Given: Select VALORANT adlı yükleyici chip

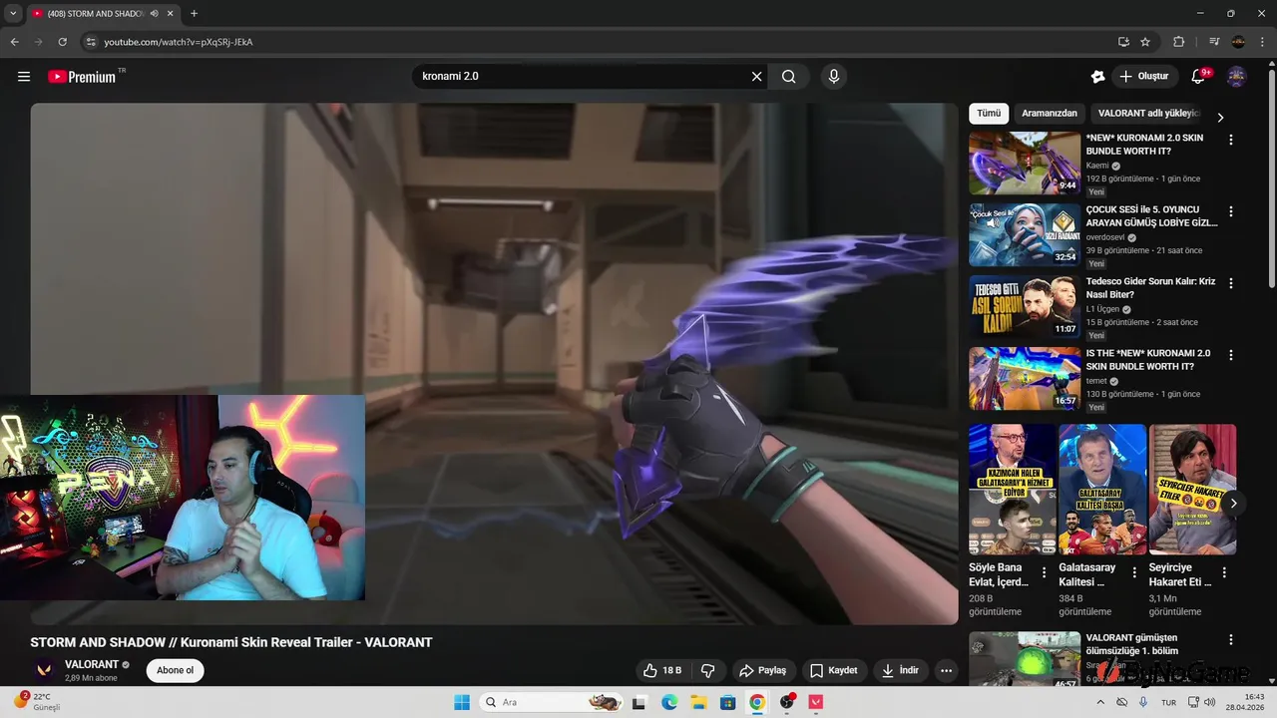Looking at the screenshot, I should tap(1147, 114).
